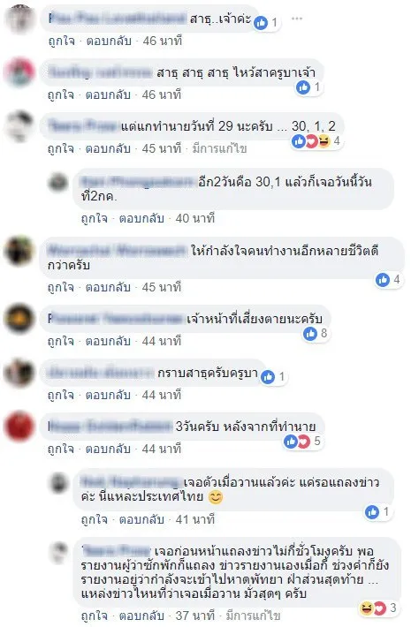
Task: View haha and love reactions count 3
Action: (378, 608)
